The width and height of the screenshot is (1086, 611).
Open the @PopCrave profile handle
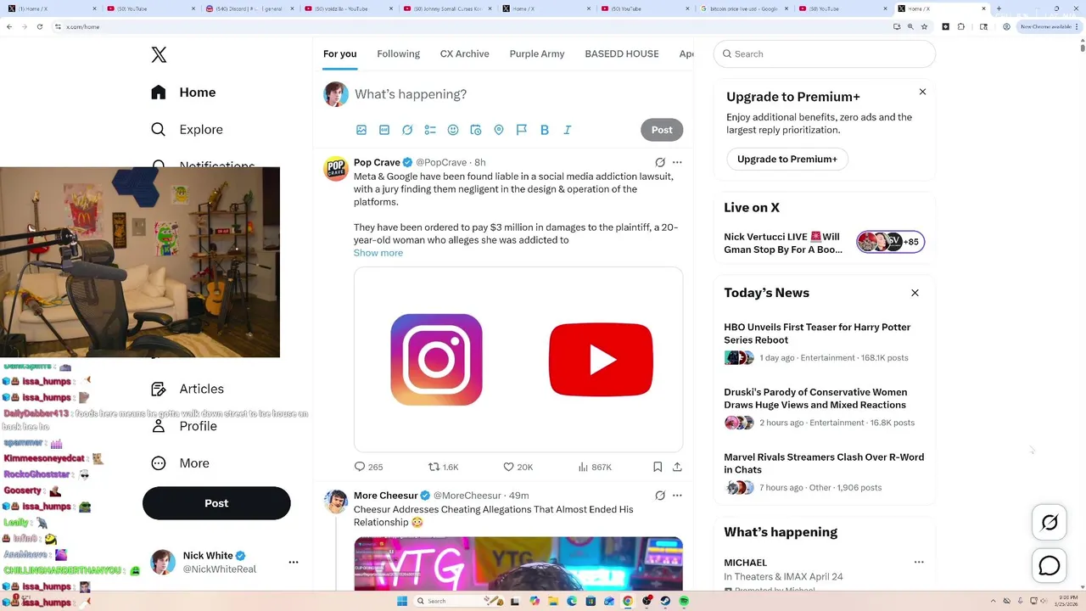(441, 162)
